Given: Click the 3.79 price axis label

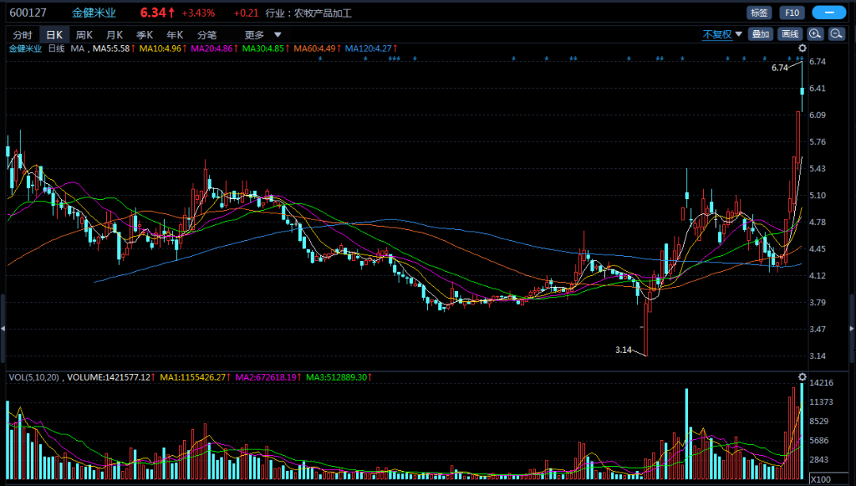Looking at the screenshot, I should point(817,302).
